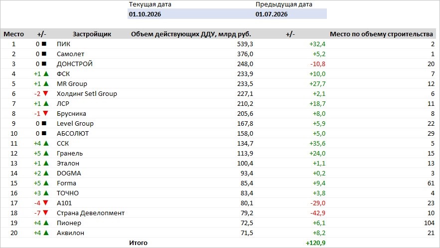Click the green up arrow in Аквилон row
The width and height of the screenshot is (440, 248).
[x=46, y=233]
